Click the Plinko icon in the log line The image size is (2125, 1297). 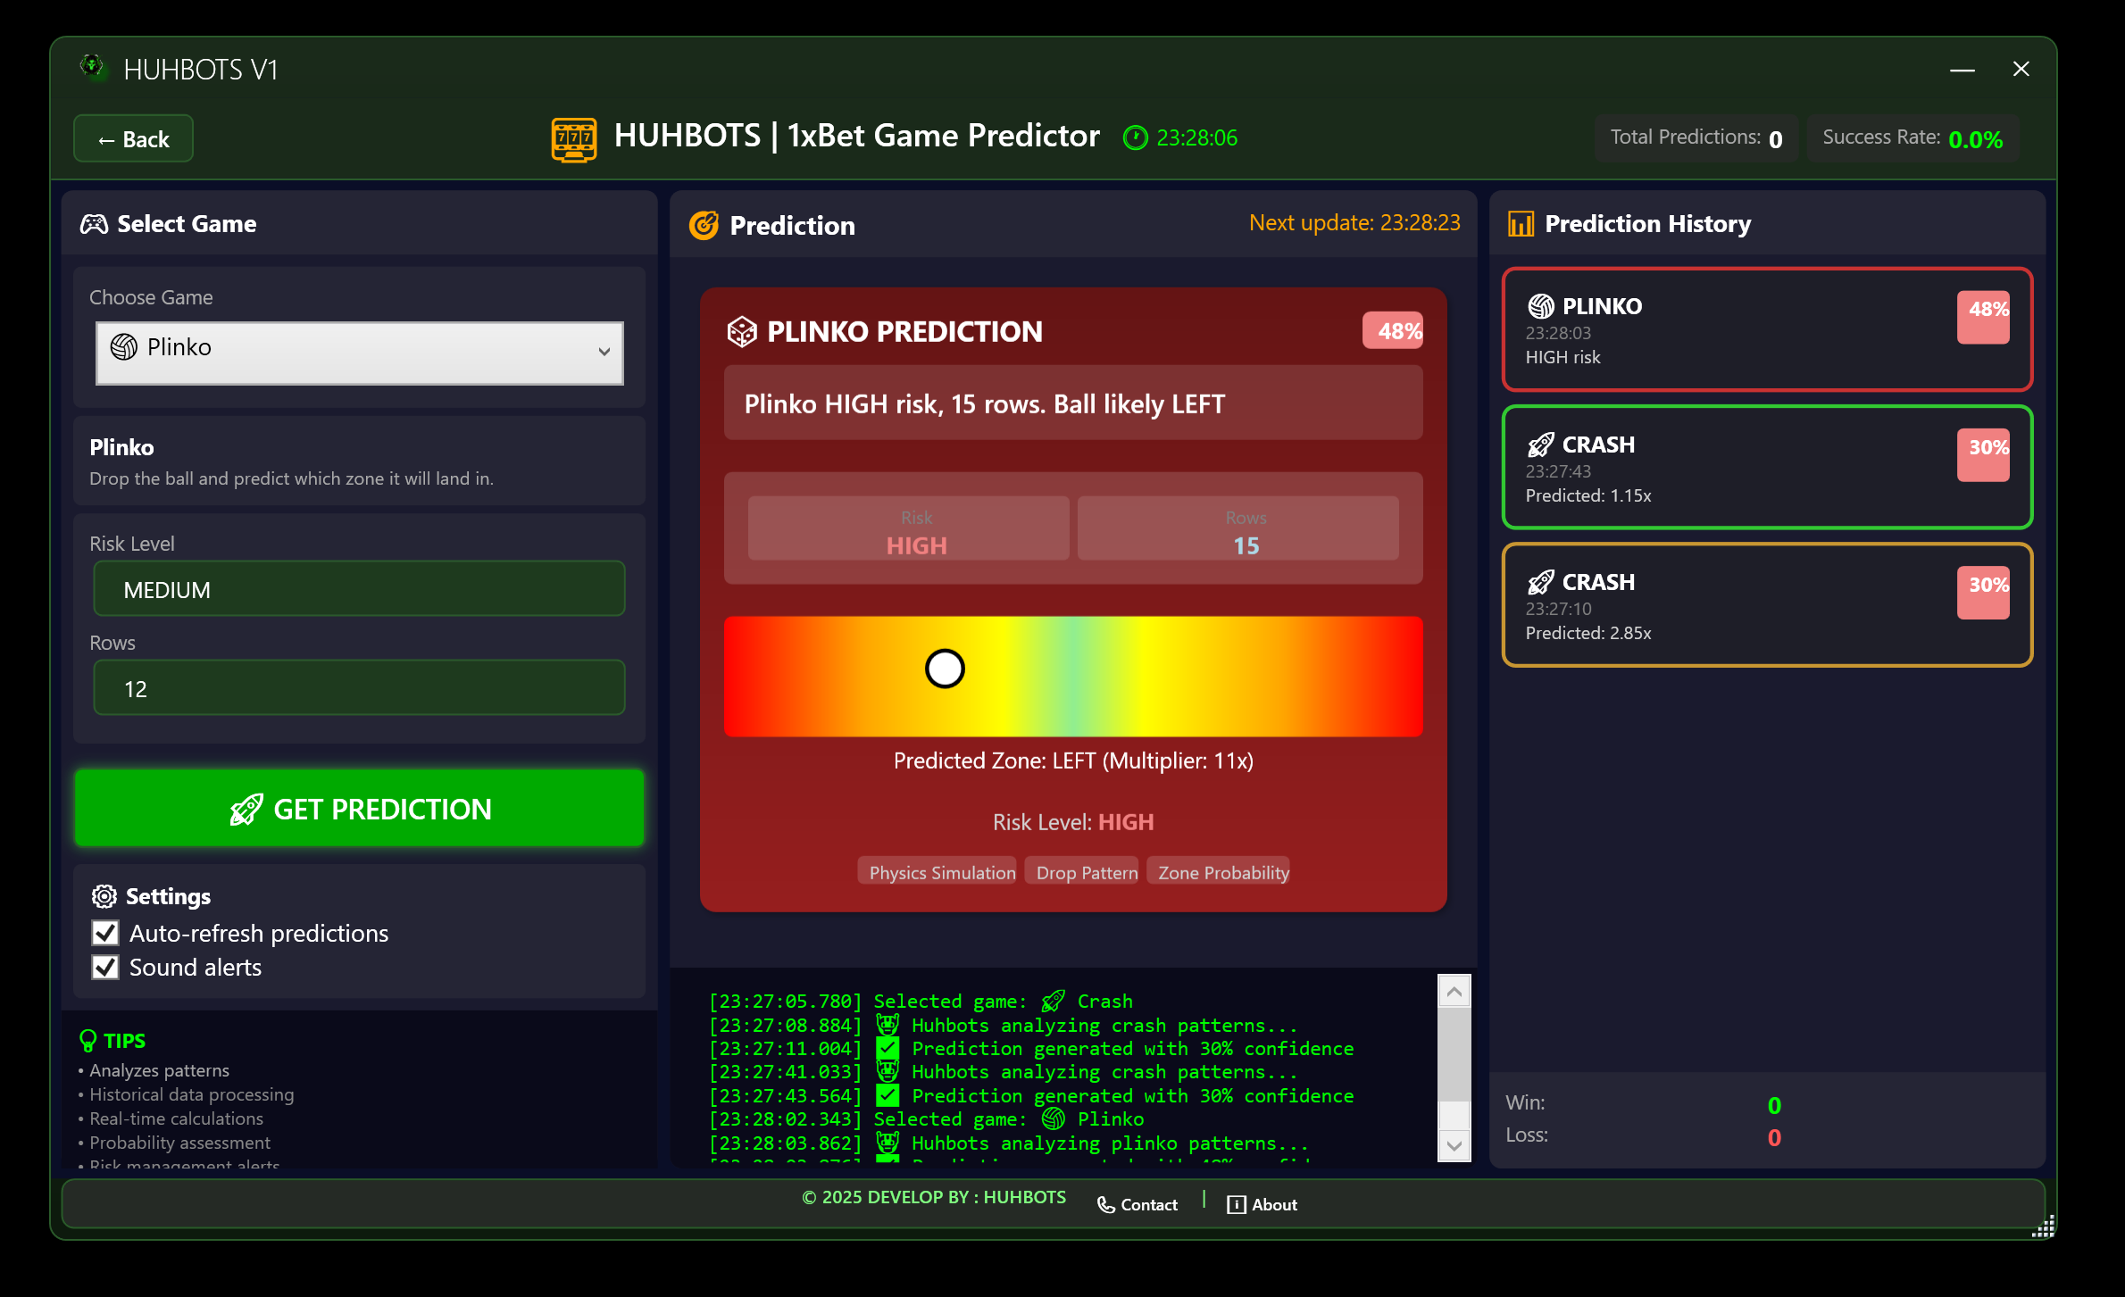click(x=1054, y=1119)
